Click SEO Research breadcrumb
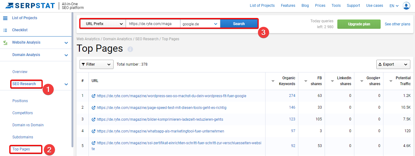 tap(147, 39)
